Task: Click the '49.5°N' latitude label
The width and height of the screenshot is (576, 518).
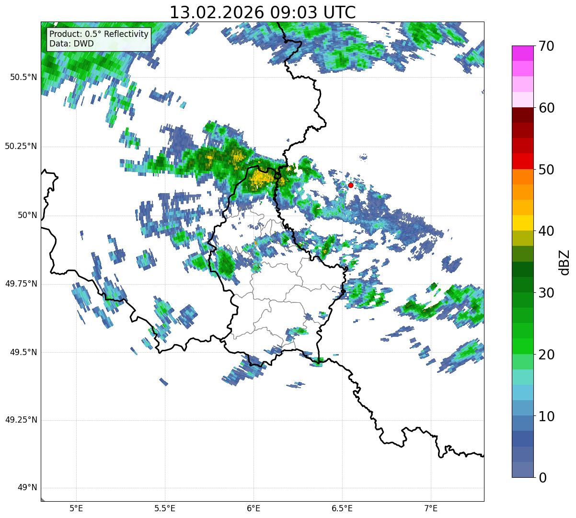Action: pyautogui.click(x=23, y=352)
